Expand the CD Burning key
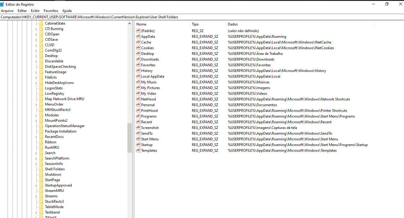 pos(36,29)
